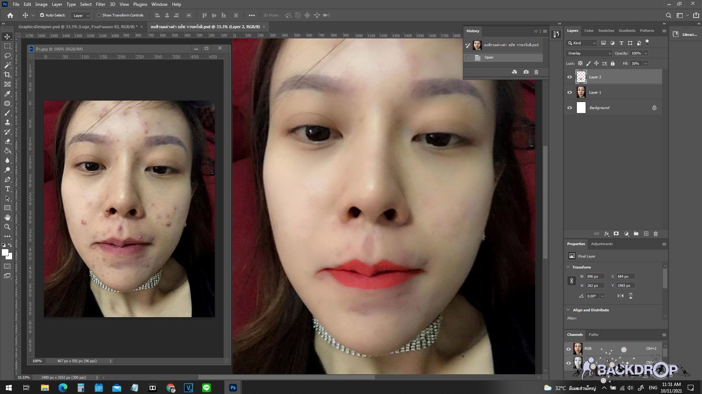The width and height of the screenshot is (702, 394).
Task: Enable Show Transform Controls checkbox
Action: [99, 15]
